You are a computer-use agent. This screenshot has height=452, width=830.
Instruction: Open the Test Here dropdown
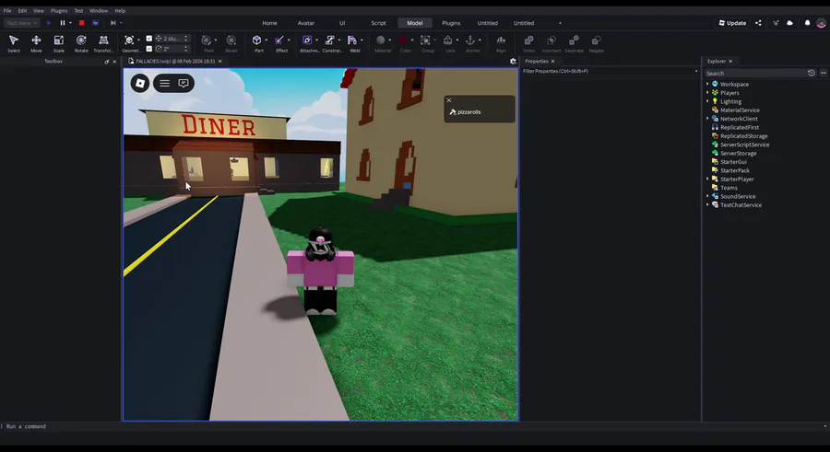[21, 23]
